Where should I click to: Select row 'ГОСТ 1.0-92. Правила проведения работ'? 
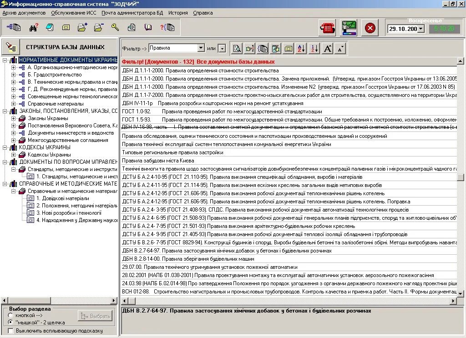coord(289,111)
